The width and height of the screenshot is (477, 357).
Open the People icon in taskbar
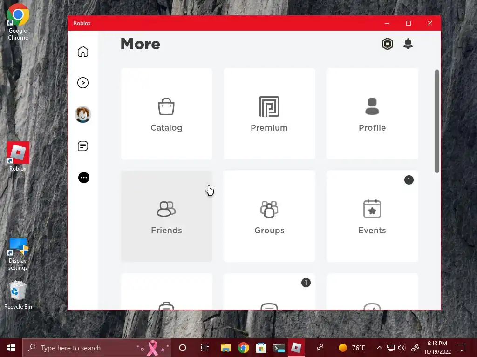pos(320,348)
